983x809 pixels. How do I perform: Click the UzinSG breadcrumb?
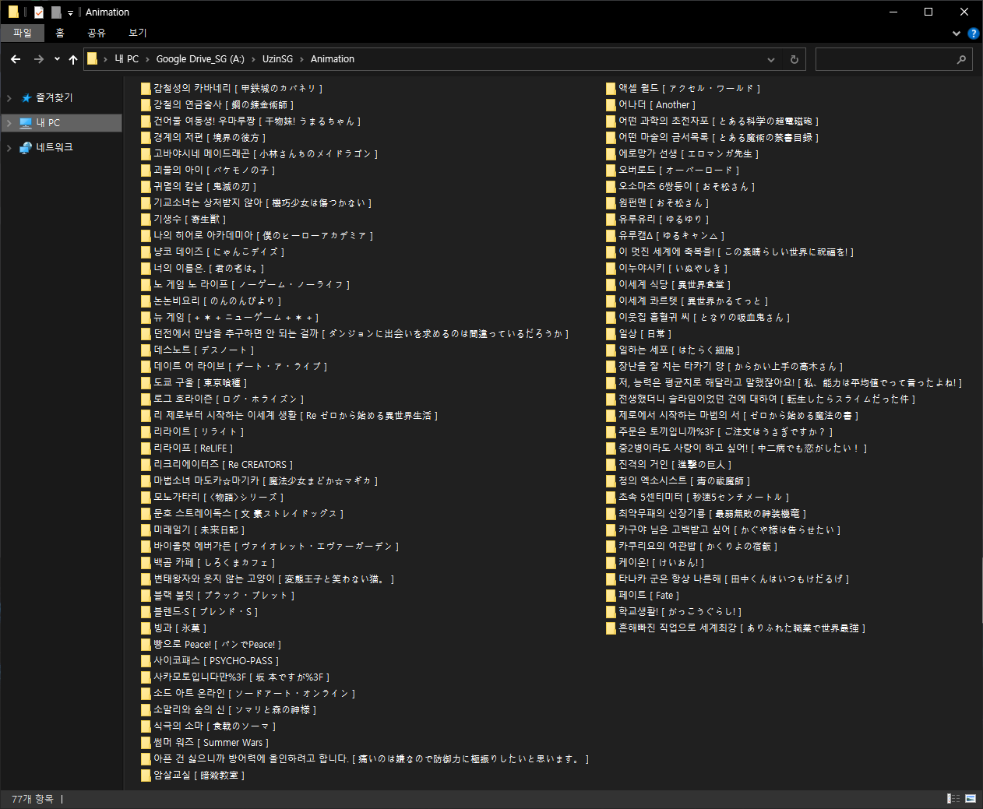277,59
